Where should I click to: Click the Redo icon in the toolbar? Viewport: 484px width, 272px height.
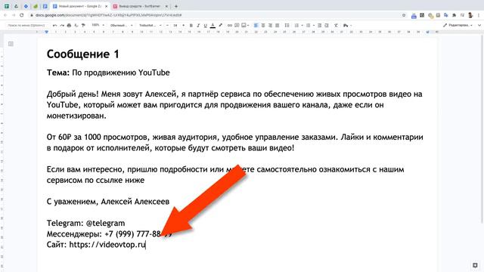point(62,25)
